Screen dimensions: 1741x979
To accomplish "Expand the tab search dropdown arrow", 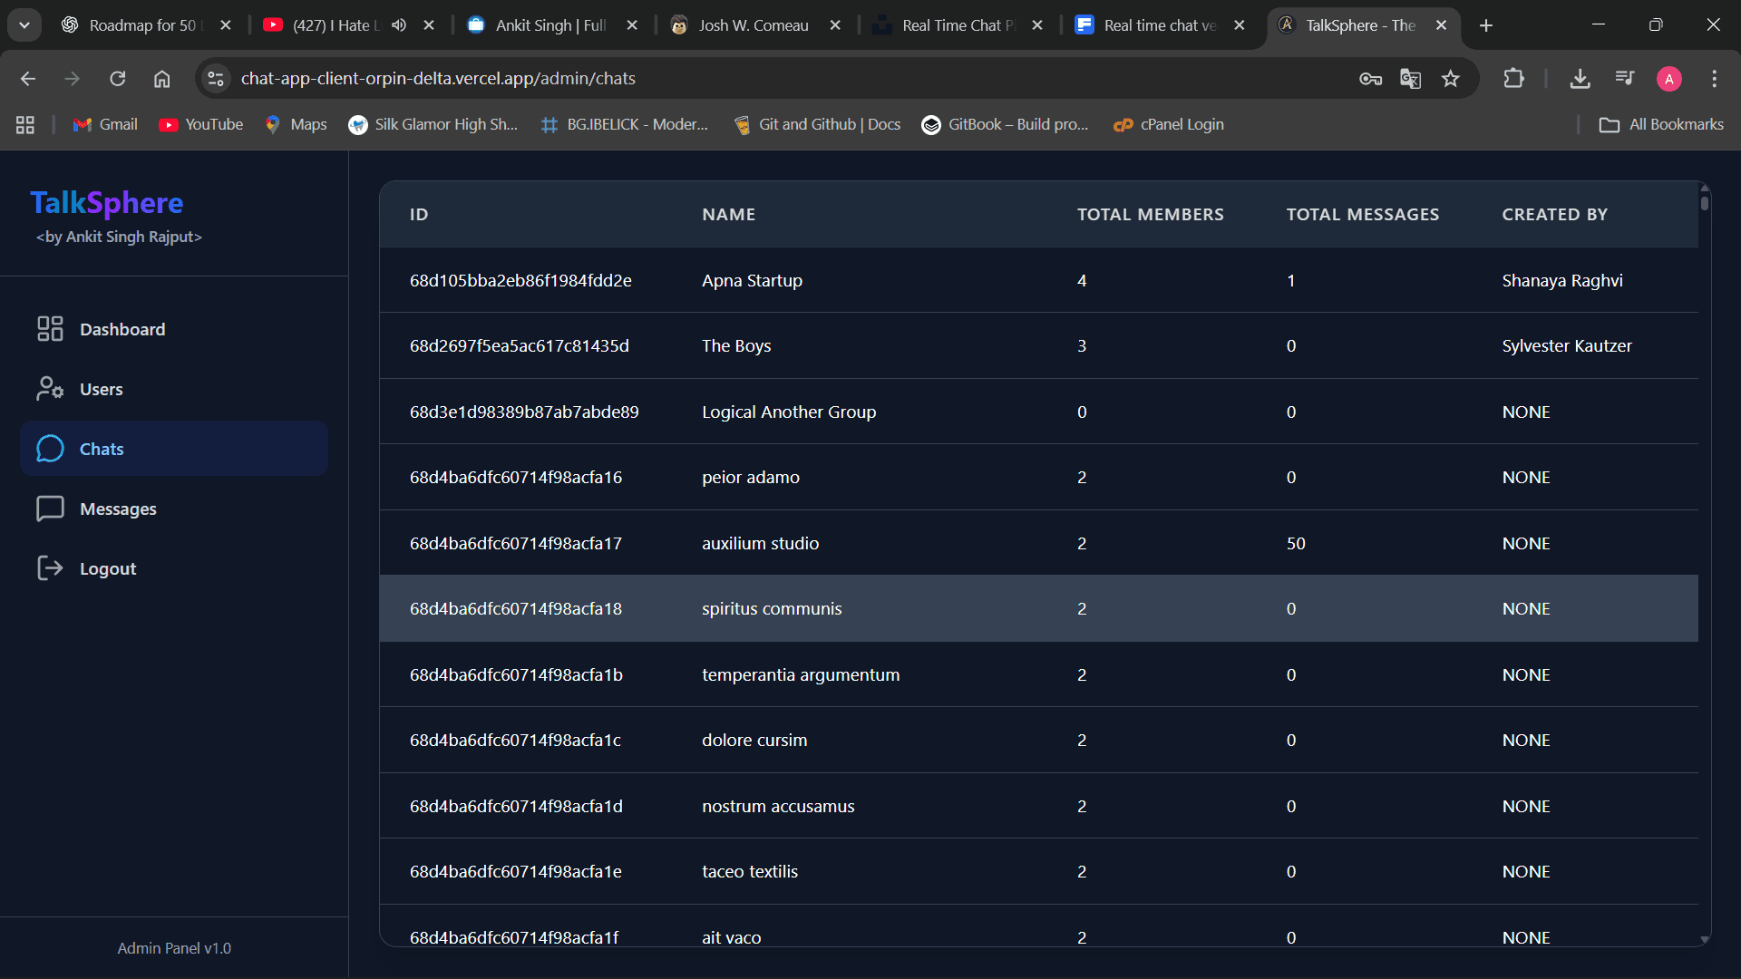I will tap(24, 25).
